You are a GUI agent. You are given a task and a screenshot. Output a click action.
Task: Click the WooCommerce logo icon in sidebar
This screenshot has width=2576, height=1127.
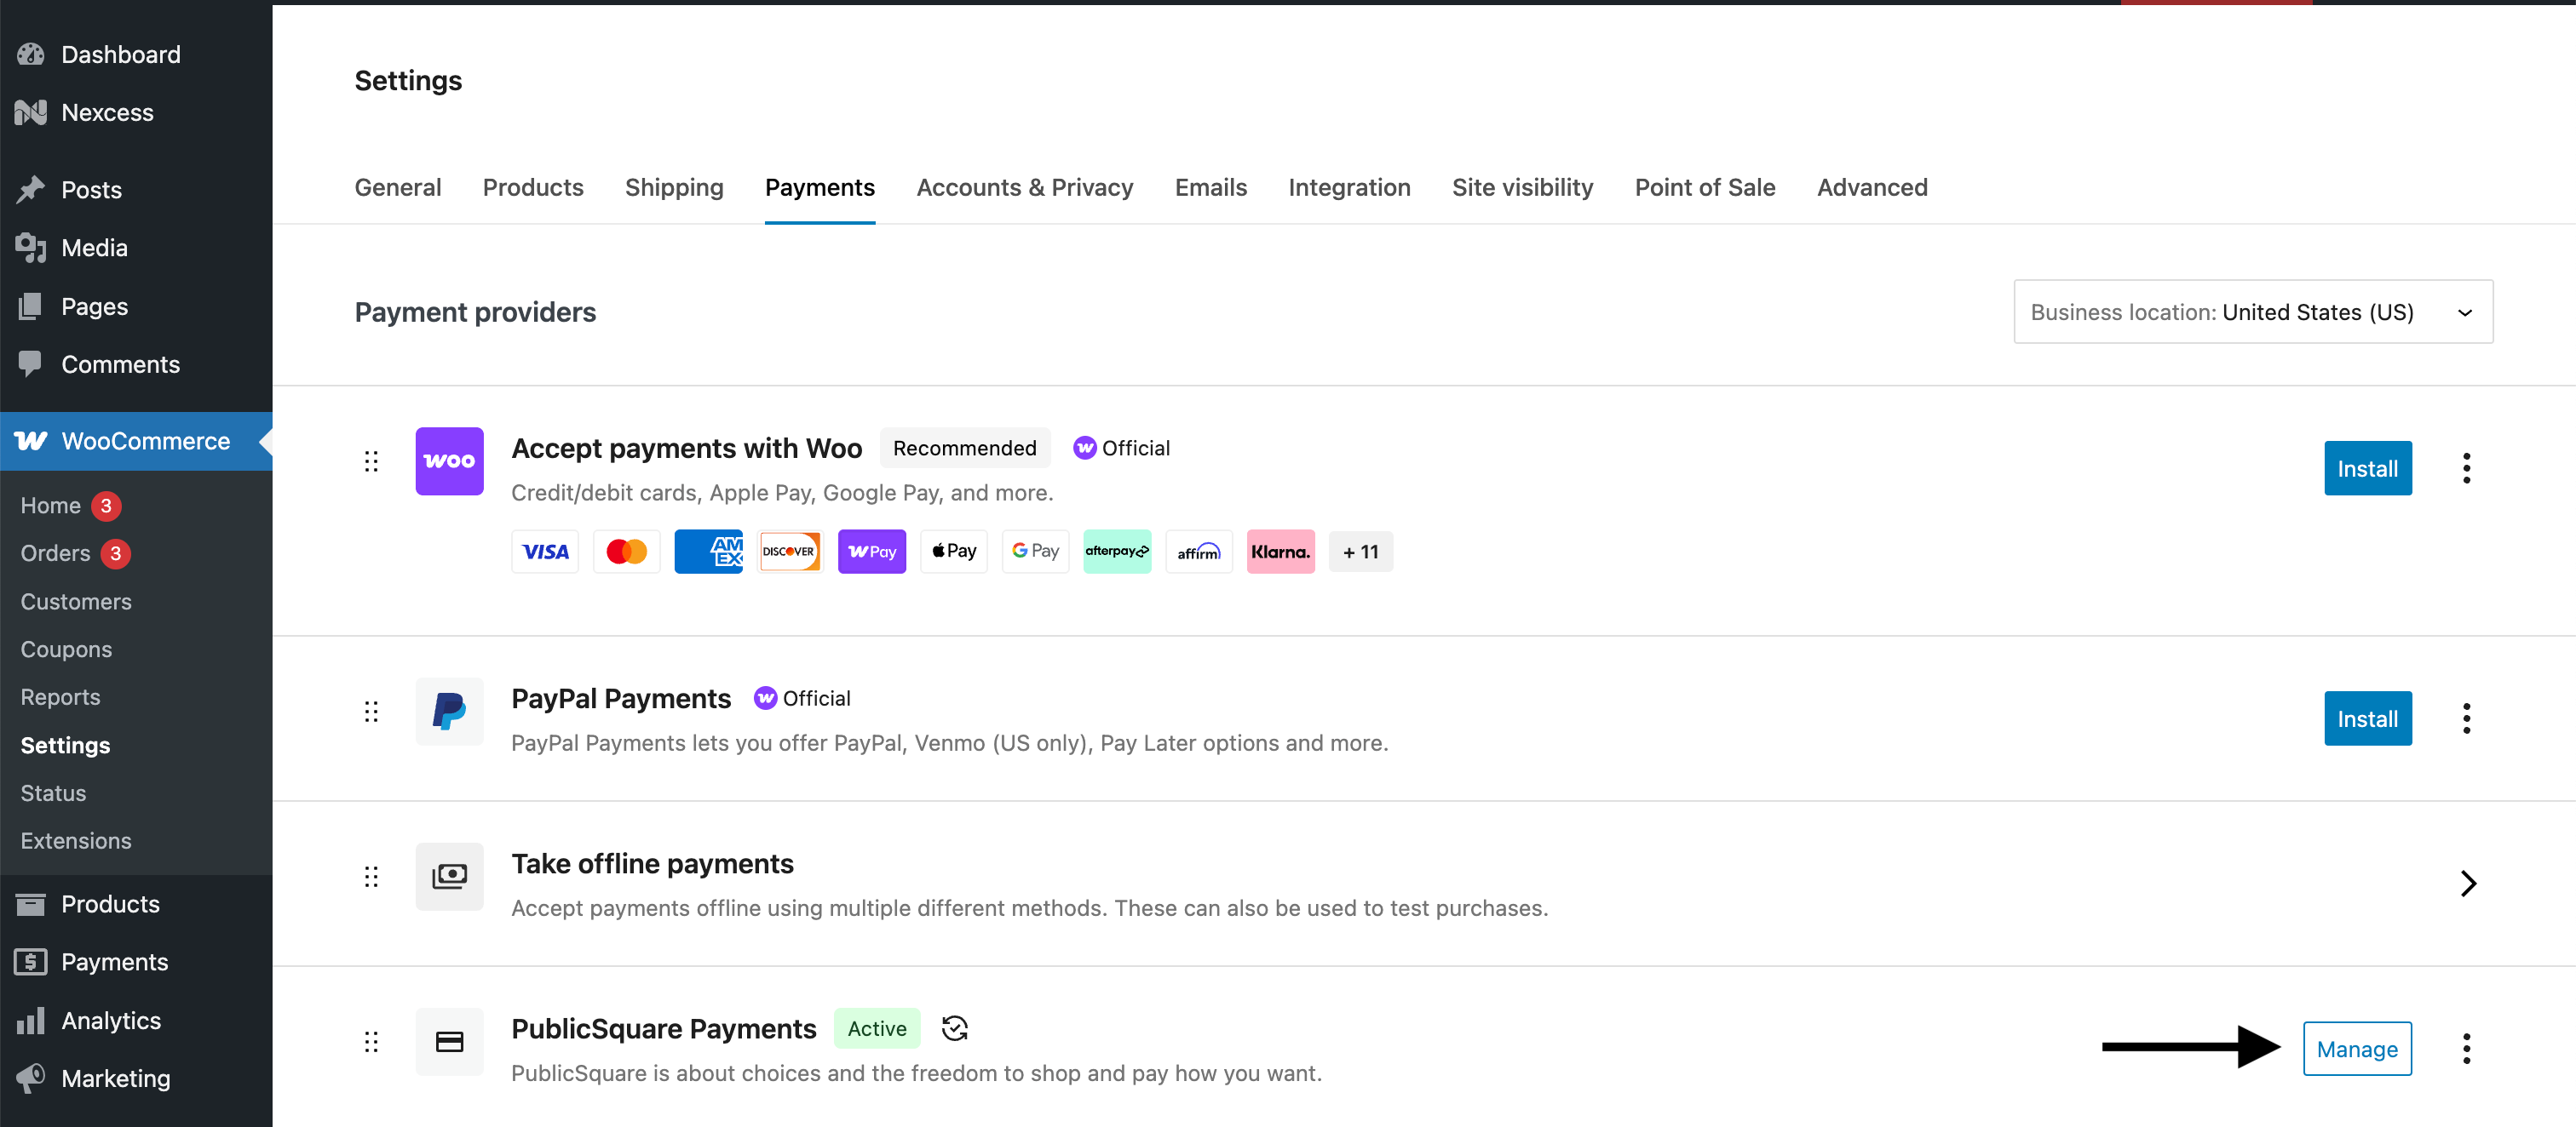pyautogui.click(x=31, y=441)
